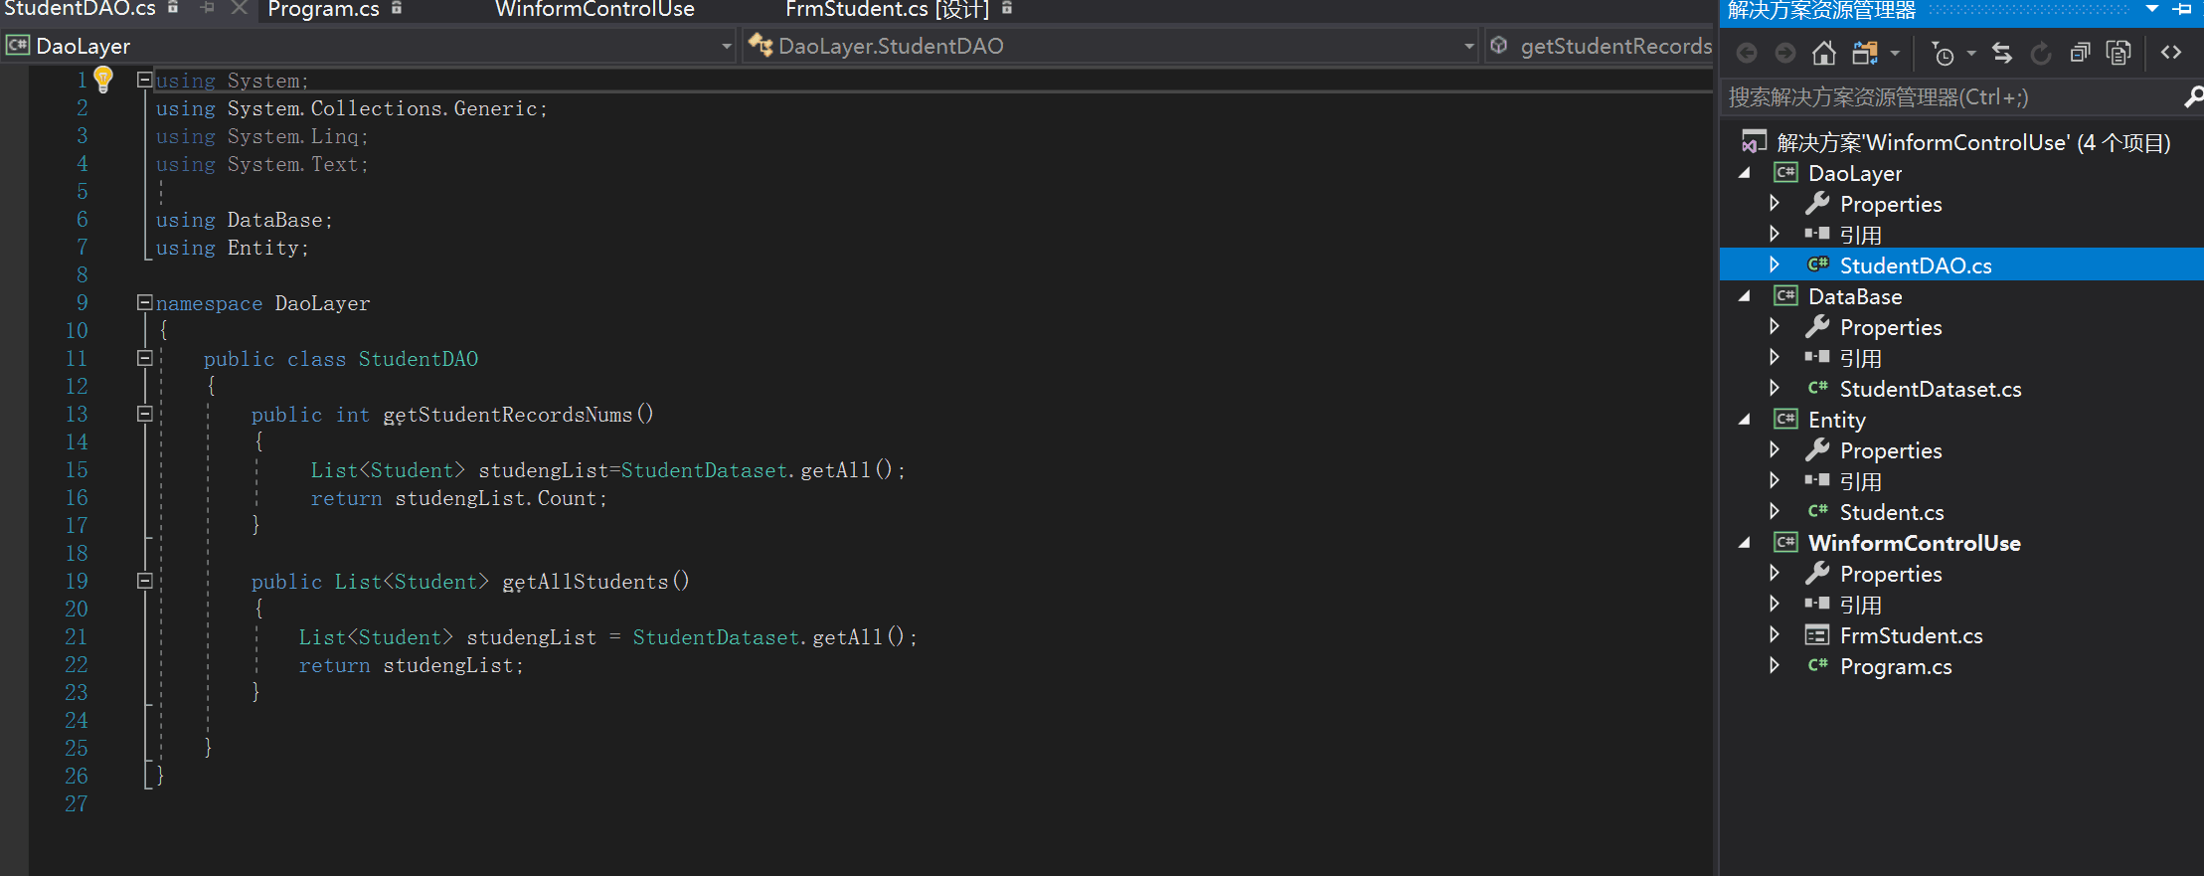The height and width of the screenshot is (876, 2204).
Task: Click the Solution Explorer search input field
Action: (1949, 96)
